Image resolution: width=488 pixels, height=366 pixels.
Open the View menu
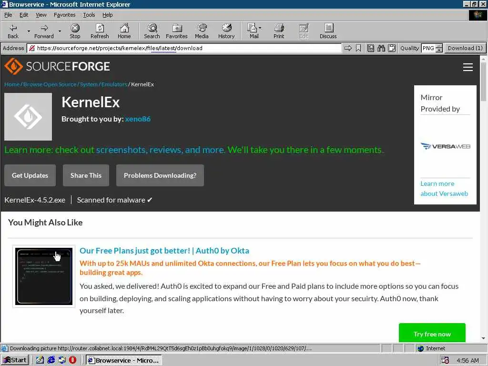41,15
